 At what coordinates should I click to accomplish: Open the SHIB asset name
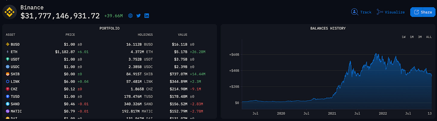(15, 74)
